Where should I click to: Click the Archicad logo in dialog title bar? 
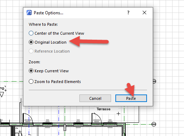(29, 13)
